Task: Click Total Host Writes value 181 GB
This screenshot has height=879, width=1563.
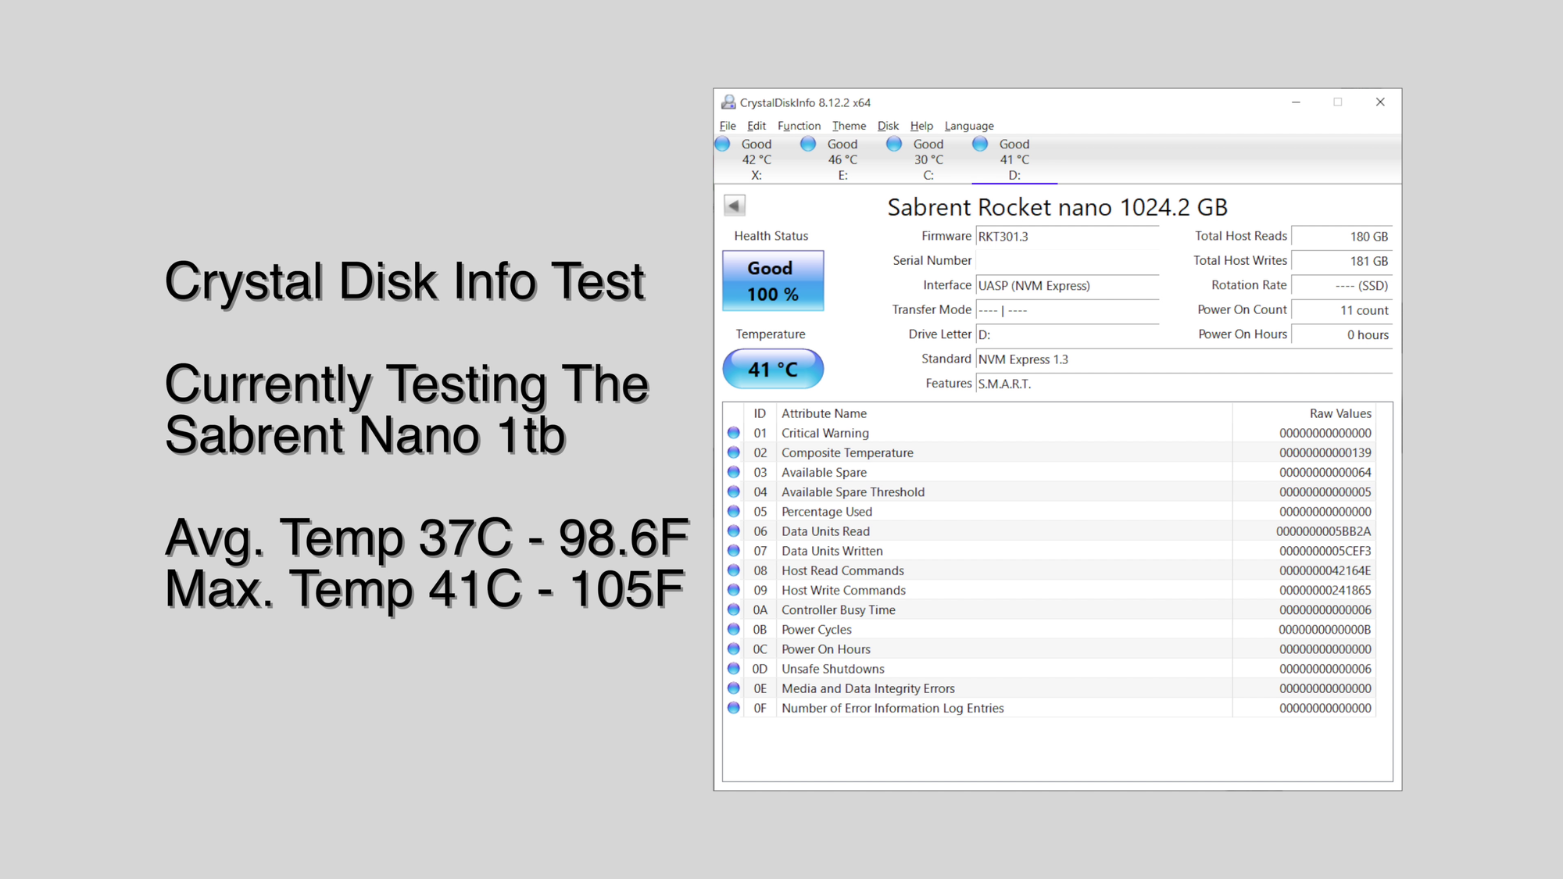Action: [1342, 261]
